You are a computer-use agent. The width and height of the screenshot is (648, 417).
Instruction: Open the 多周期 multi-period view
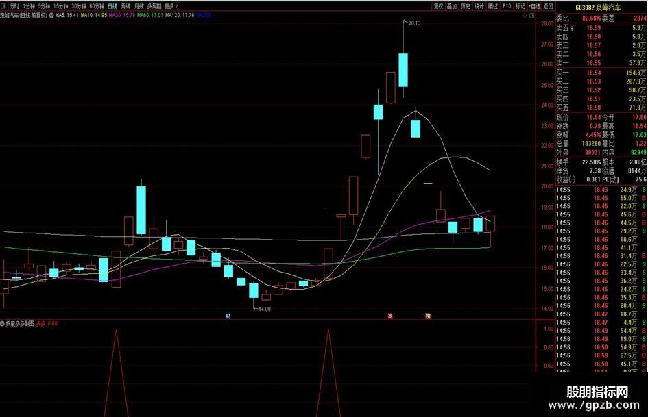click(x=154, y=6)
